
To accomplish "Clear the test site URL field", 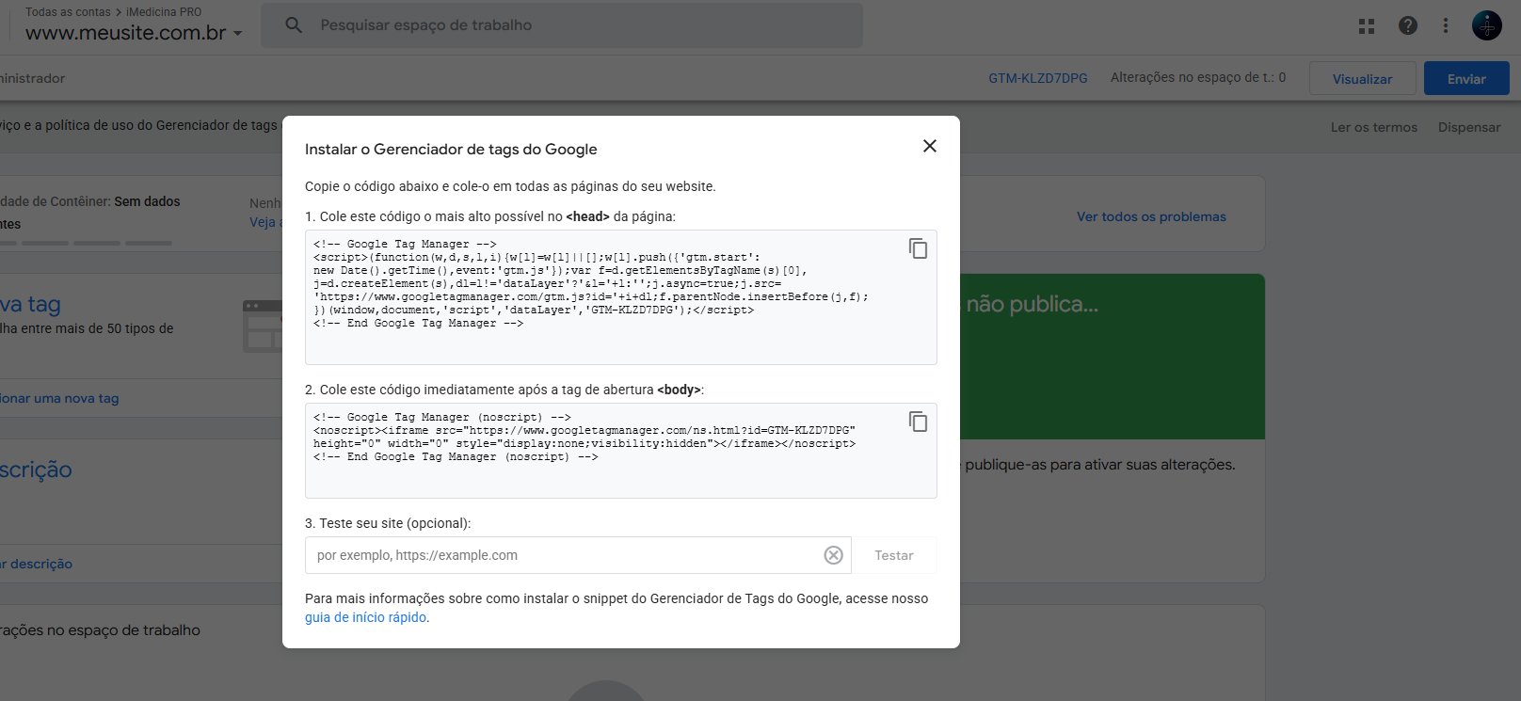I will pyautogui.click(x=833, y=555).
